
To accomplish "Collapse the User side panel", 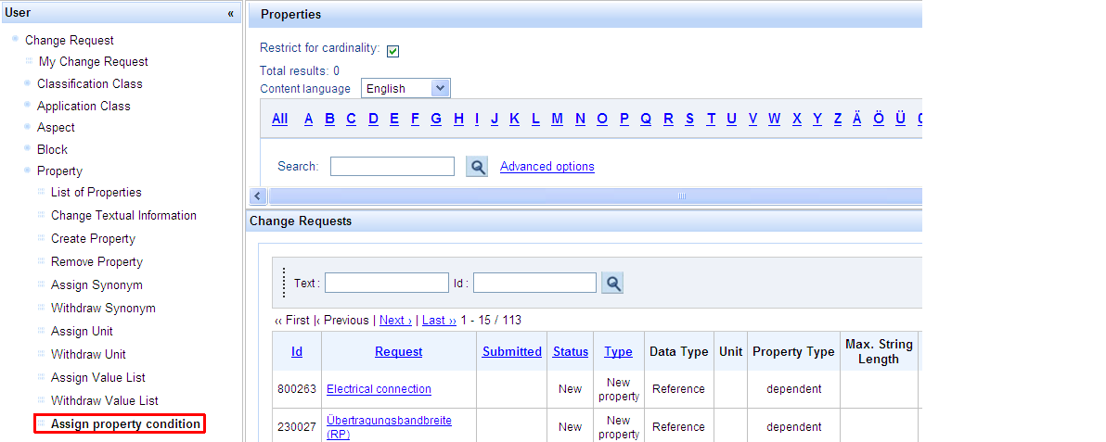I will pos(230,14).
